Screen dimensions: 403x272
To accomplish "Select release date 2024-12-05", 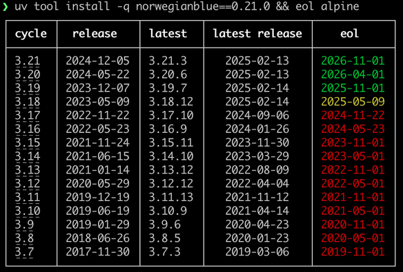I will coord(98,61).
